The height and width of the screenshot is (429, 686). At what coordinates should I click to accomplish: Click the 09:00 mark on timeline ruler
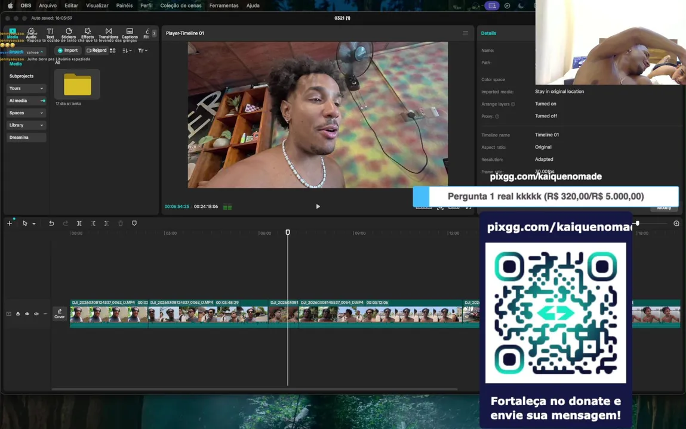359,233
